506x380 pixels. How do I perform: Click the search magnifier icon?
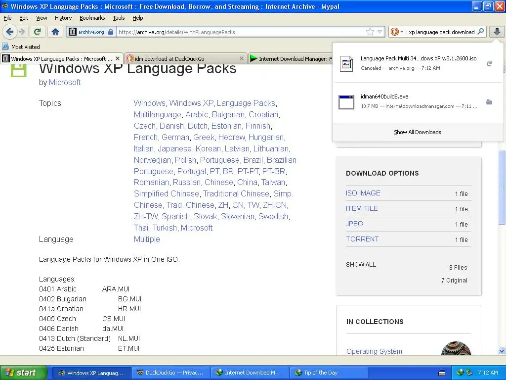point(480,32)
